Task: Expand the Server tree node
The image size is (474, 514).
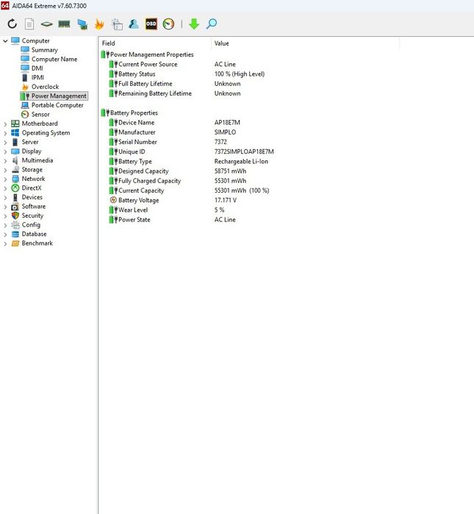Action: (x=5, y=142)
